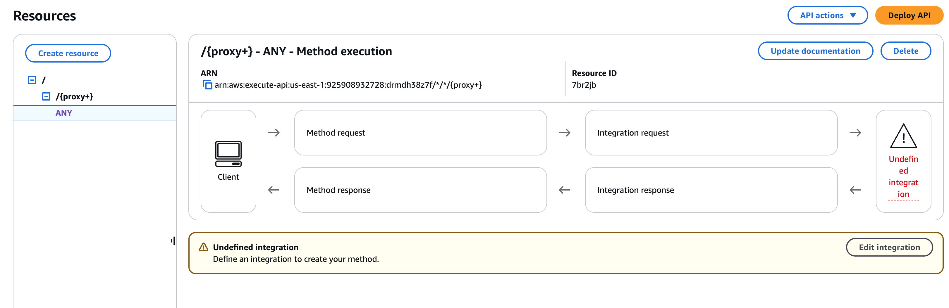The image size is (949, 308).
Task: Click the Undefined integration red link text
Action: click(903, 177)
